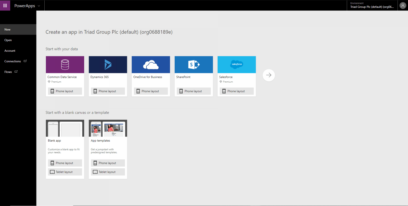Open Flows in the left sidebar
The image size is (408, 206).
tap(18, 72)
